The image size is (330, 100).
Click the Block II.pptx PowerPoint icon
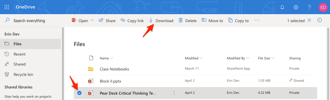tap(90, 81)
